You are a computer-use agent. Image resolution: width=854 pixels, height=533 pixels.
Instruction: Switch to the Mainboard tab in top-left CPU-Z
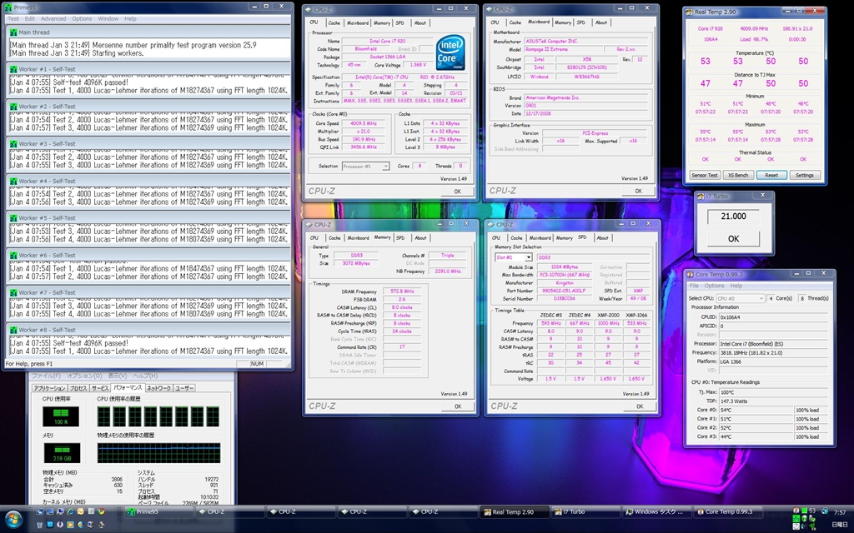click(358, 22)
